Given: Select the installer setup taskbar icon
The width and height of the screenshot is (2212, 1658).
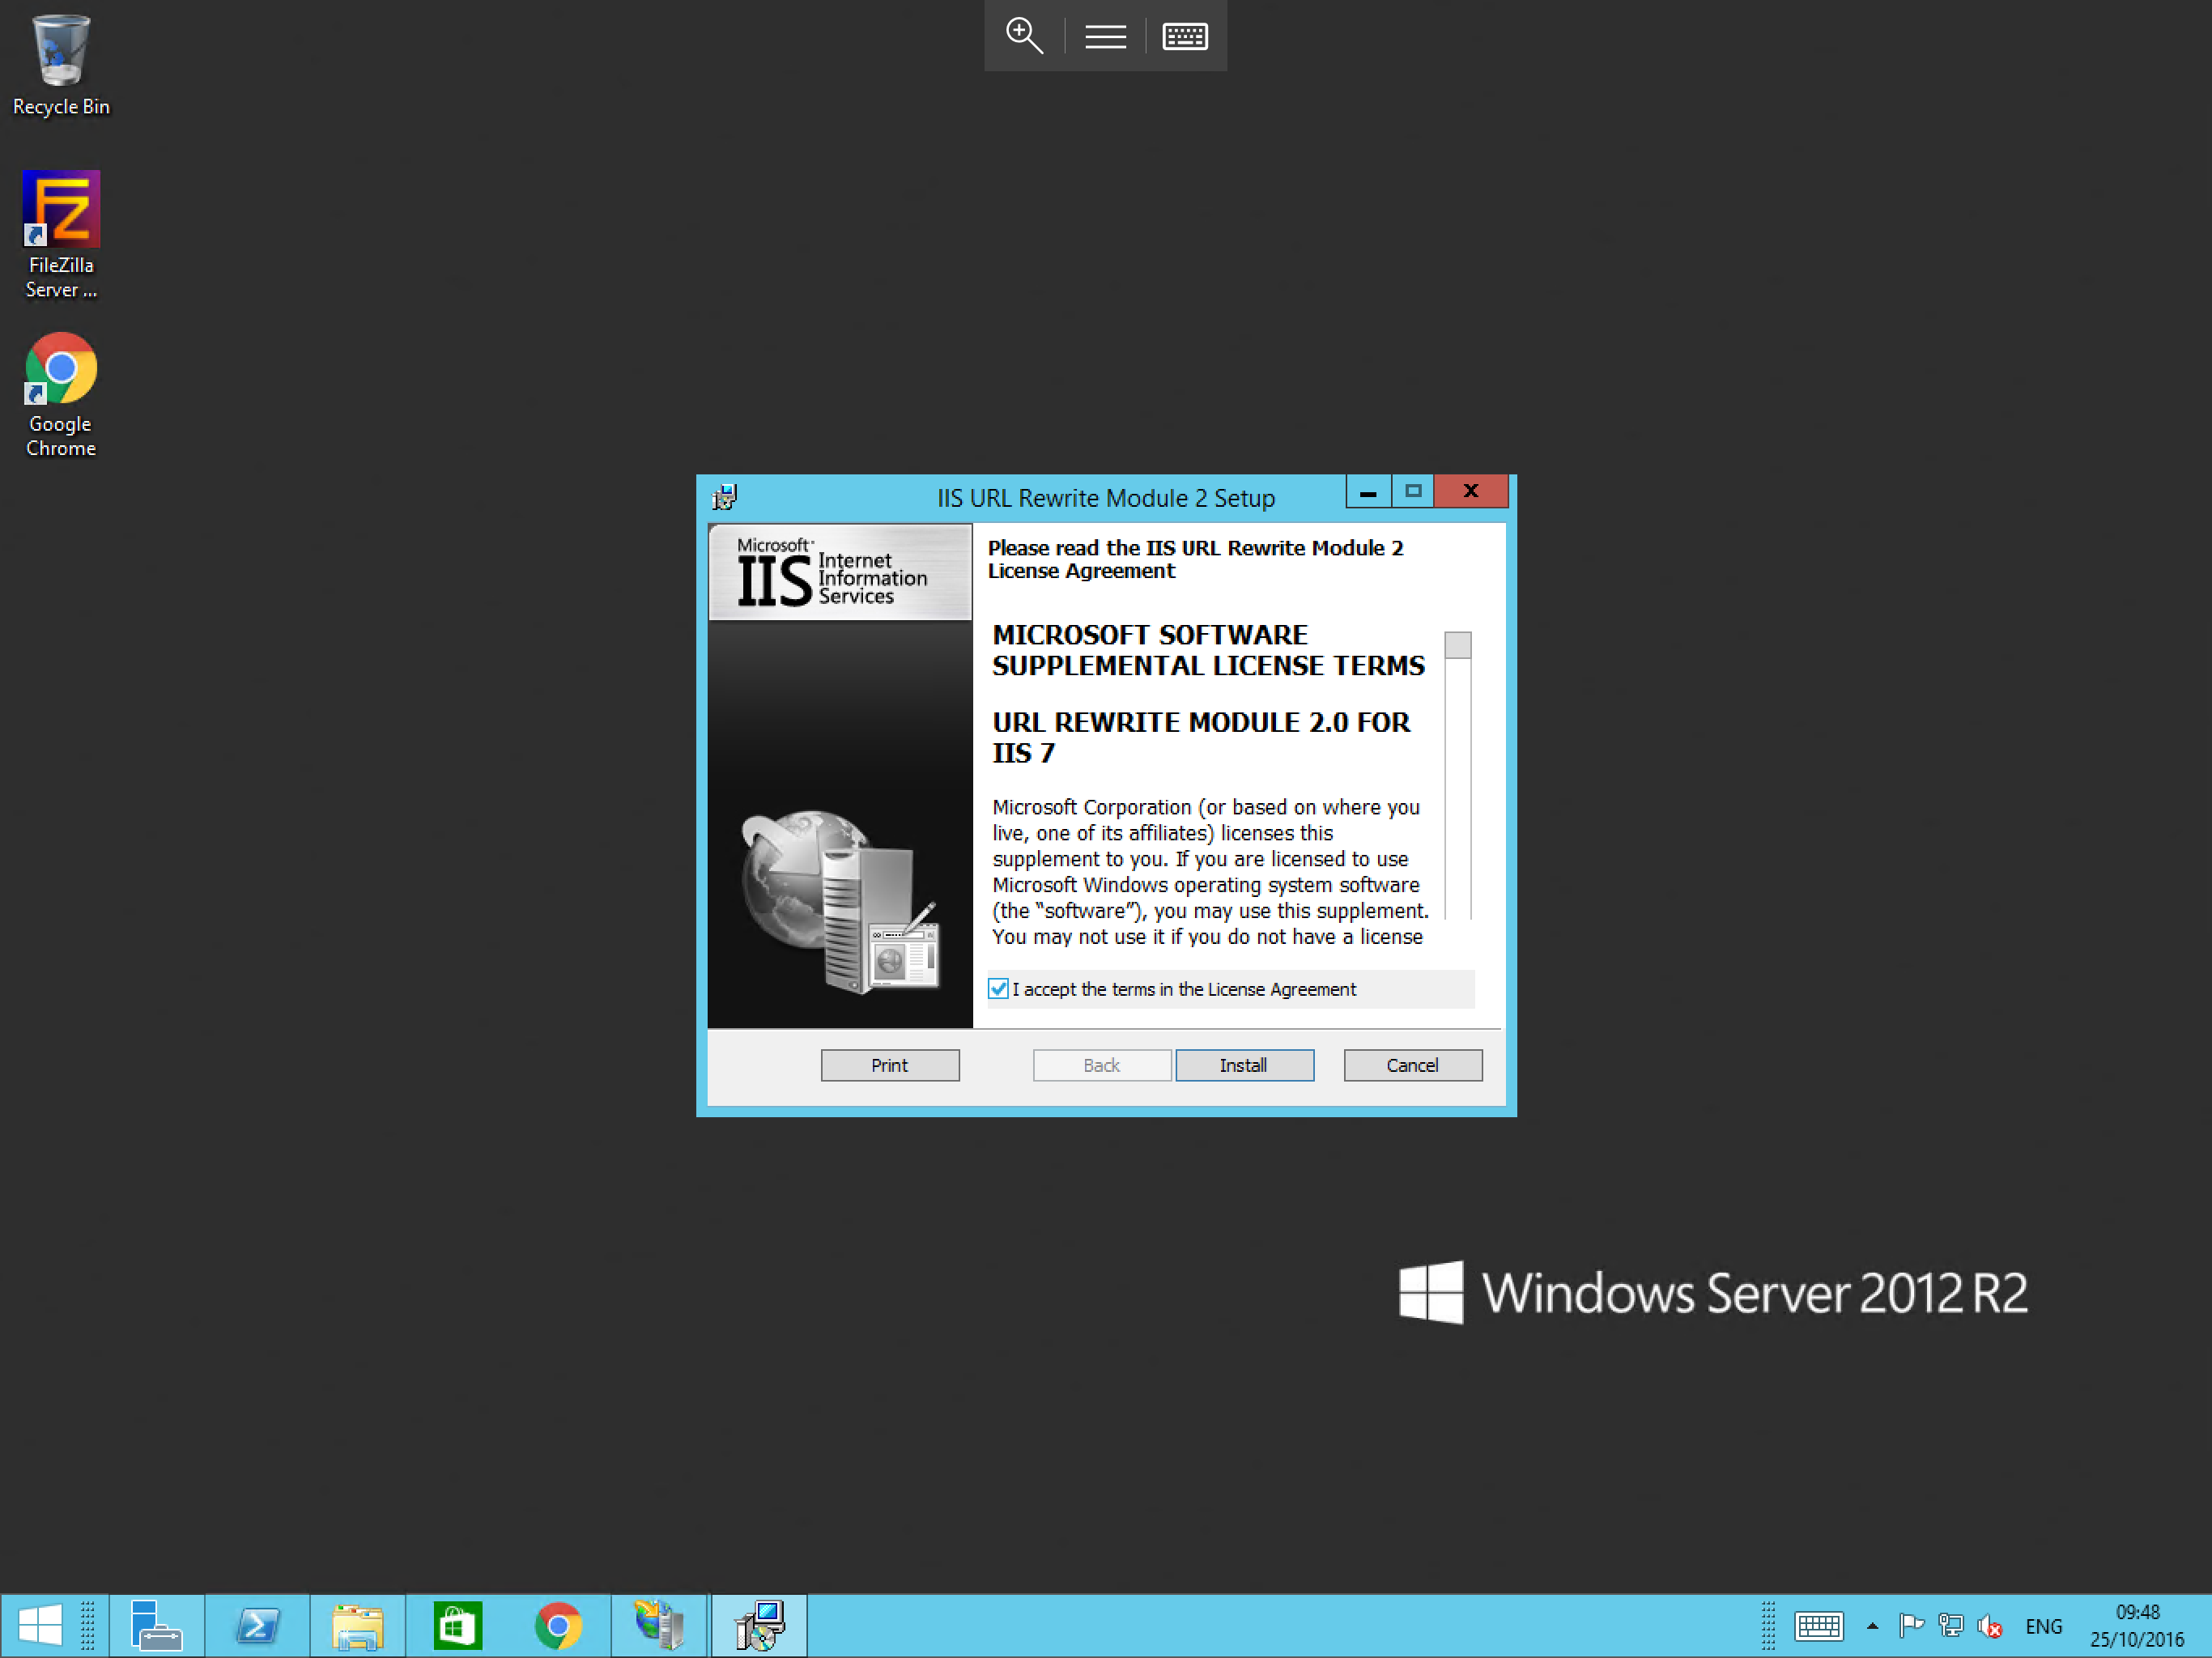Looking at the screenshot, I should tap(759, 1625).
